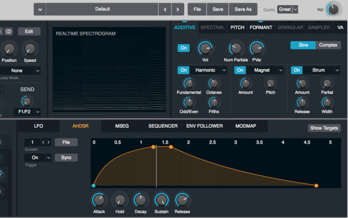
Task: Click the Sync button
Action: [66, 158]
